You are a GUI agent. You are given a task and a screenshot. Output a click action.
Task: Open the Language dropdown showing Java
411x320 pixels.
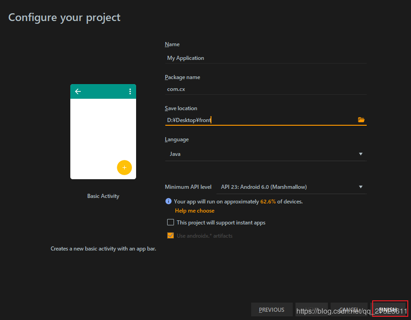265,154
